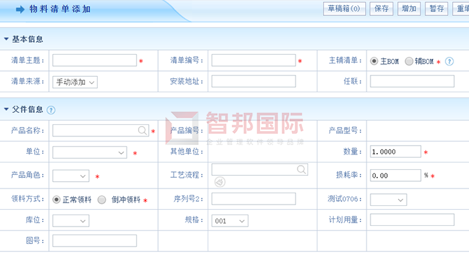Click the 暂存 button
469x254 pixels.
point(436,9)
